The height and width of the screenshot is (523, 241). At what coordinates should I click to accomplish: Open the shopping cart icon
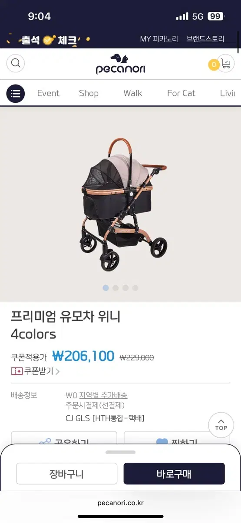[x=226, y=64]
